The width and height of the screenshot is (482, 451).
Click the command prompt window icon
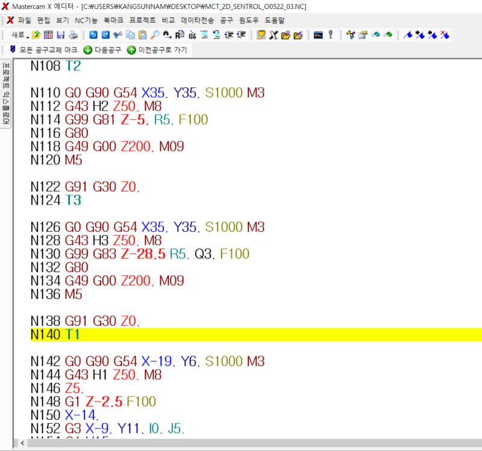318,35
